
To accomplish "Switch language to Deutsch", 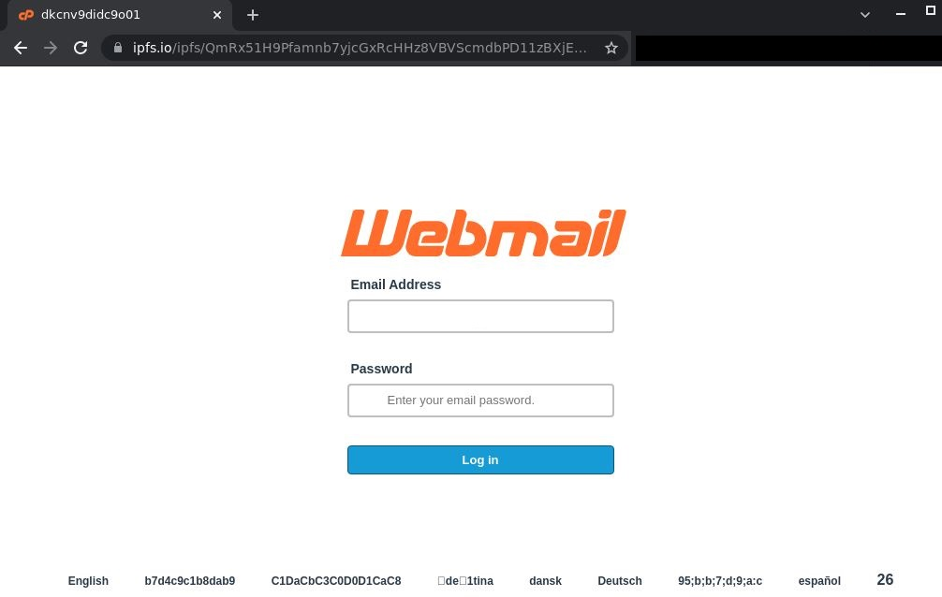I will click(x=619, y=581).
